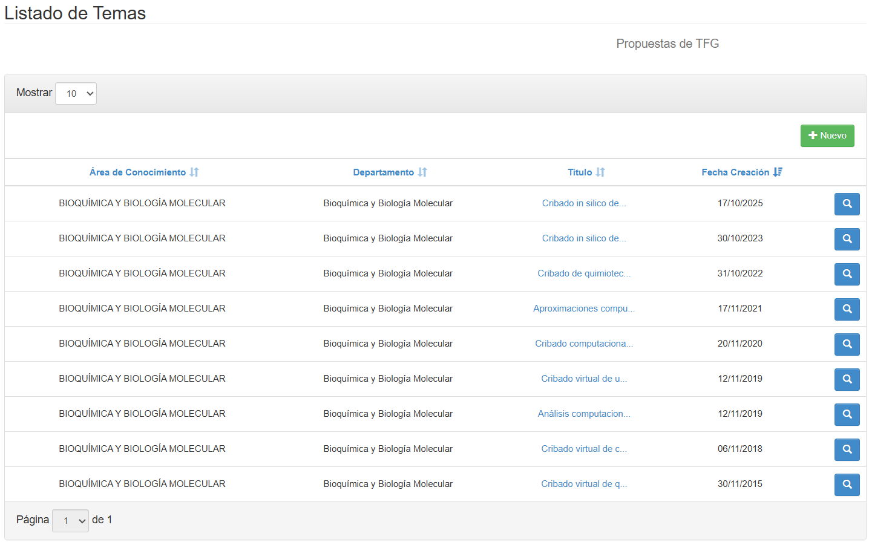Open magnifier button for 17/11/2021 row
869x542 pixels.
[x=847, y=309]
